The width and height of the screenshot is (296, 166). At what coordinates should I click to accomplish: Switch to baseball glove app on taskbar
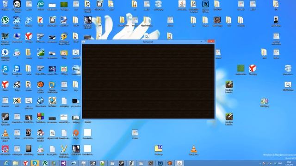(170, 163)
